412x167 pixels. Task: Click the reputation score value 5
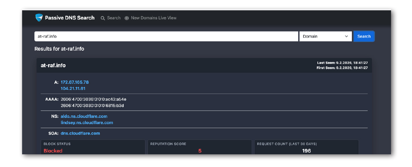(x=200, y=151)
